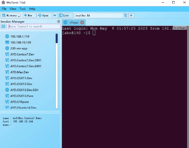Click the VNC icon of AYD.Centos7.Dev
189x148 pixels.
(7, 54)
